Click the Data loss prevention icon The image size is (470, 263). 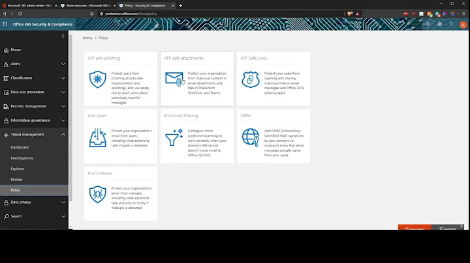(x=6, y=92)
